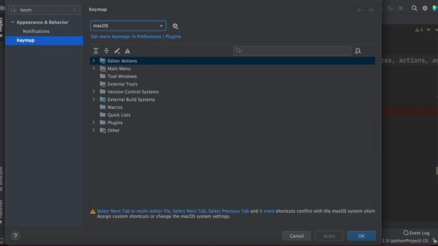Expand the Editor Actions tree node
Image resolution: width=438 pixels, height=246 pixels.
click(x=94, y=61)
